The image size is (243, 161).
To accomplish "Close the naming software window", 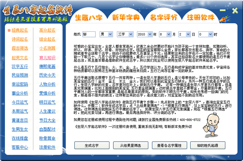I will (235, 11).
